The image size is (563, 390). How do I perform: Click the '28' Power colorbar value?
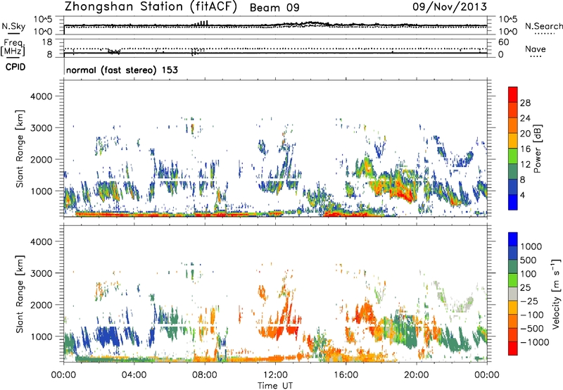pos(525,103)
